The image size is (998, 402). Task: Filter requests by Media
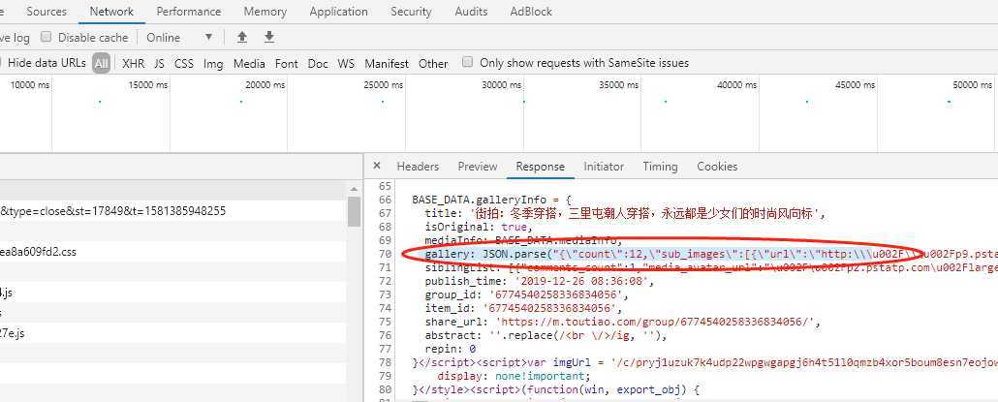point(249,63)
